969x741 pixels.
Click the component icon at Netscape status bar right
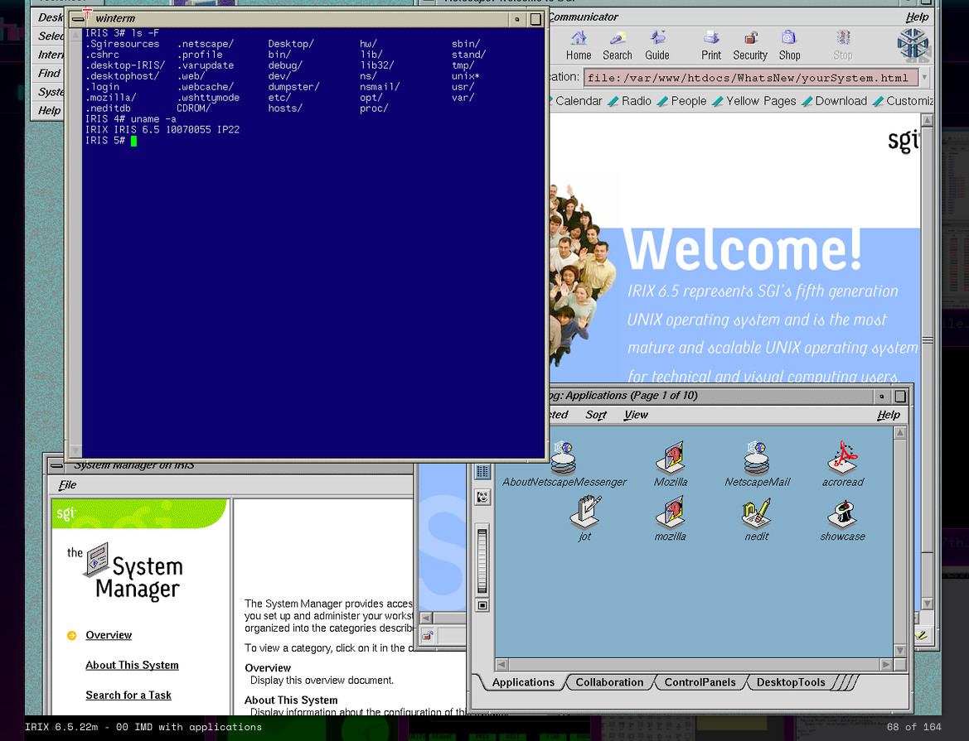(922, 635)
